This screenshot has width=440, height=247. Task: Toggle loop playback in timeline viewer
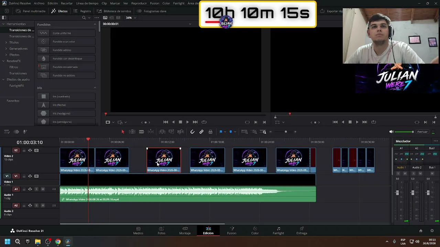click(x=374, y=122)
